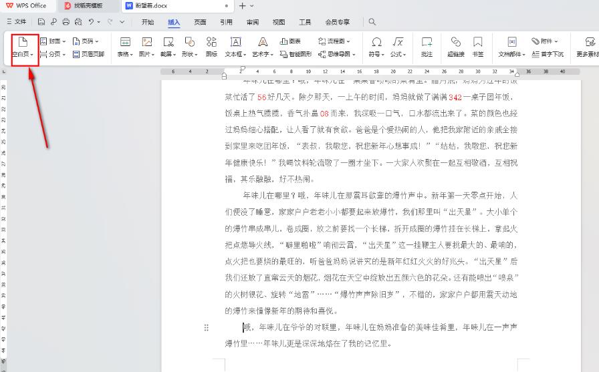Screen dimensions: 599x372
Task: Switch to the Review (审阅) tab
Action: [253, 22]
